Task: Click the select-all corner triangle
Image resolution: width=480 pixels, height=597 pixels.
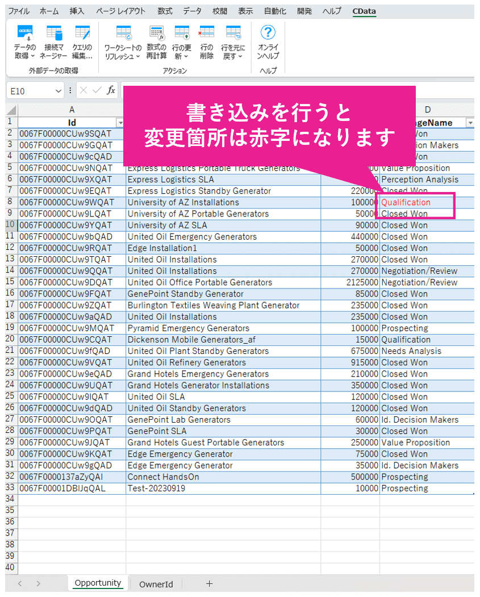Action: pos(12,110)
